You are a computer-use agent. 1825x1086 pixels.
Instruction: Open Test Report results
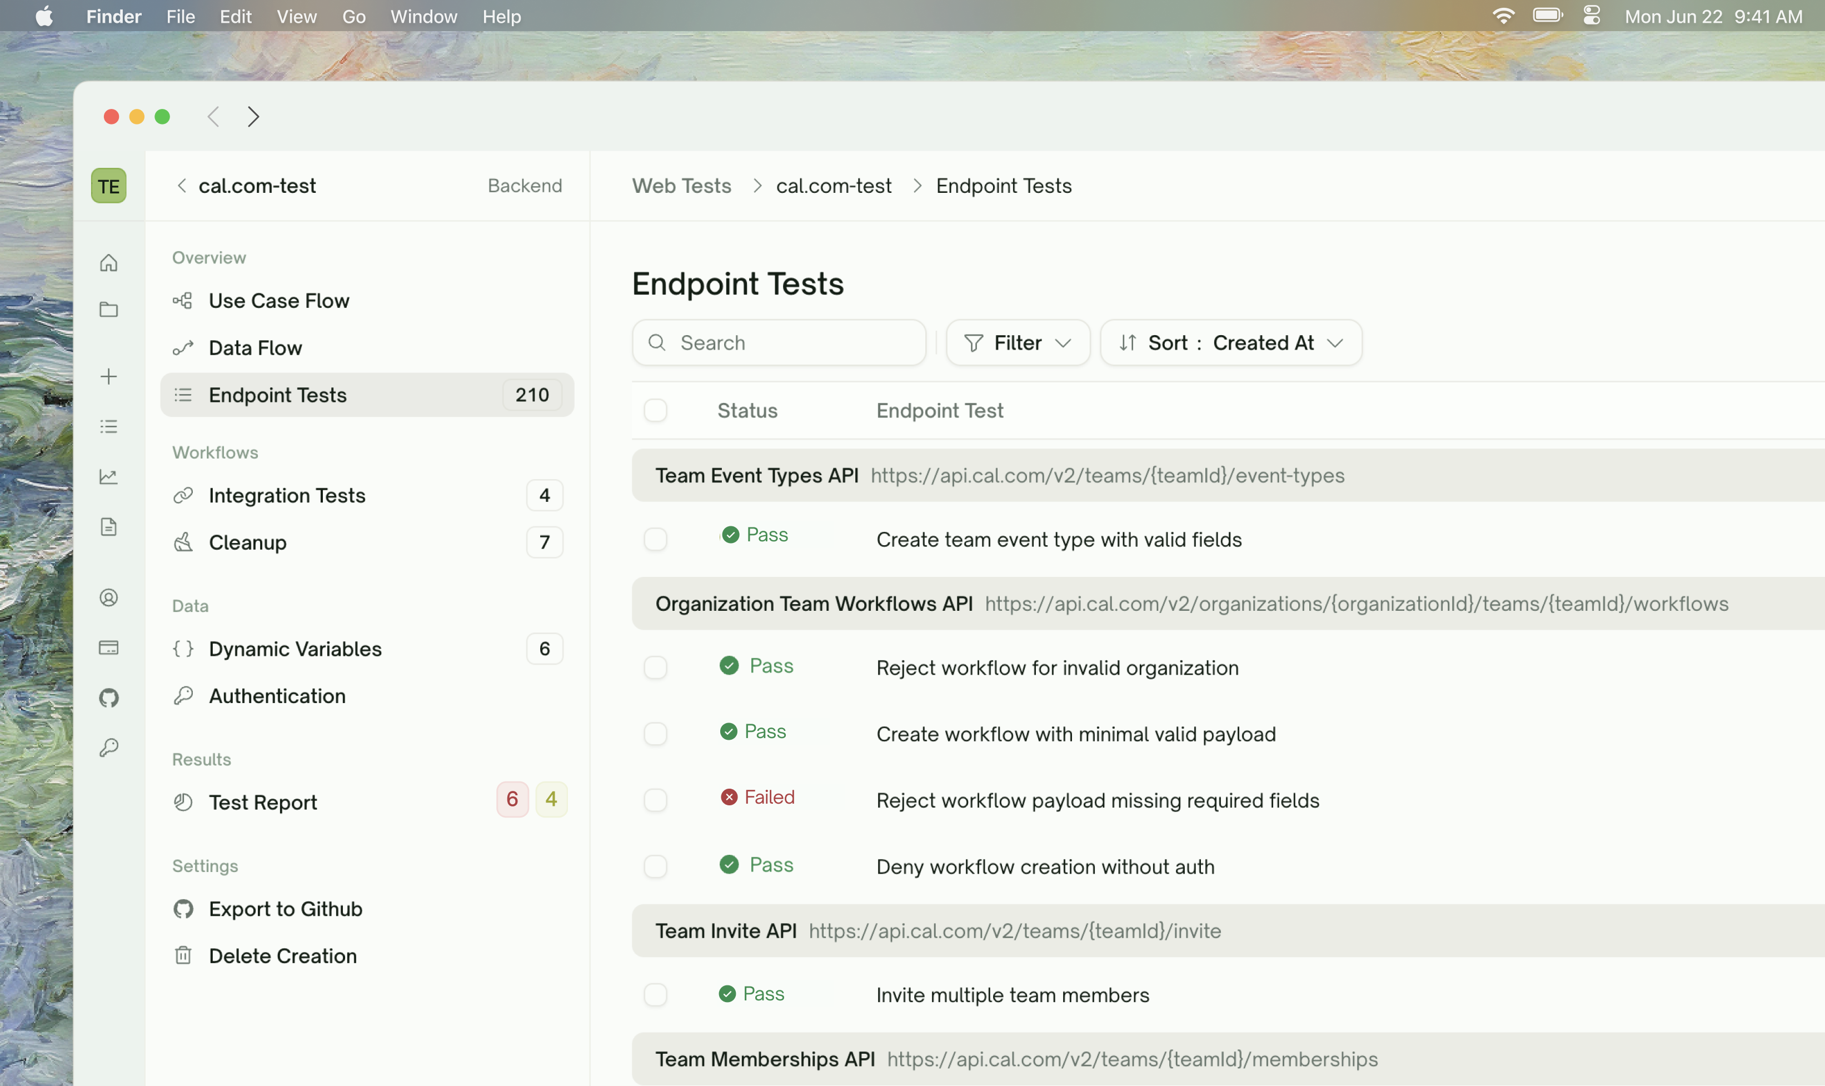click(367, 802)
